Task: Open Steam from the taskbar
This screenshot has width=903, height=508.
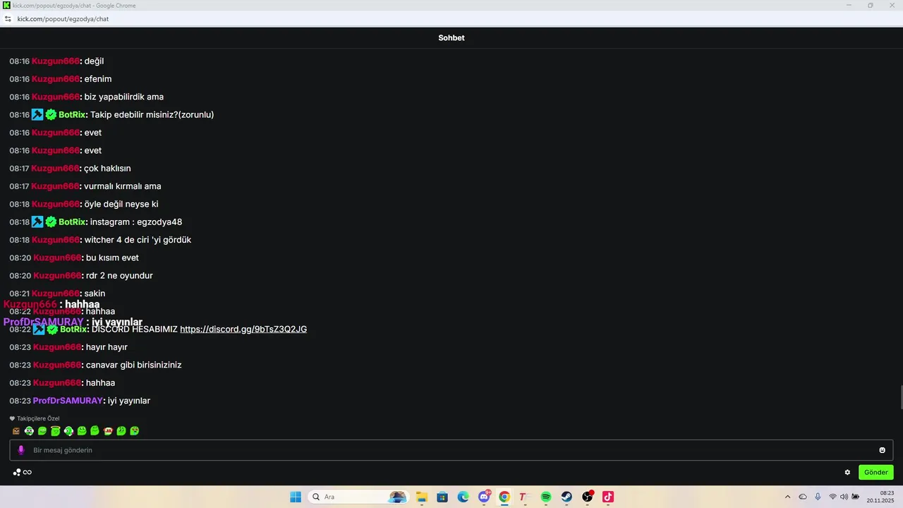Action: coord(566,497)
